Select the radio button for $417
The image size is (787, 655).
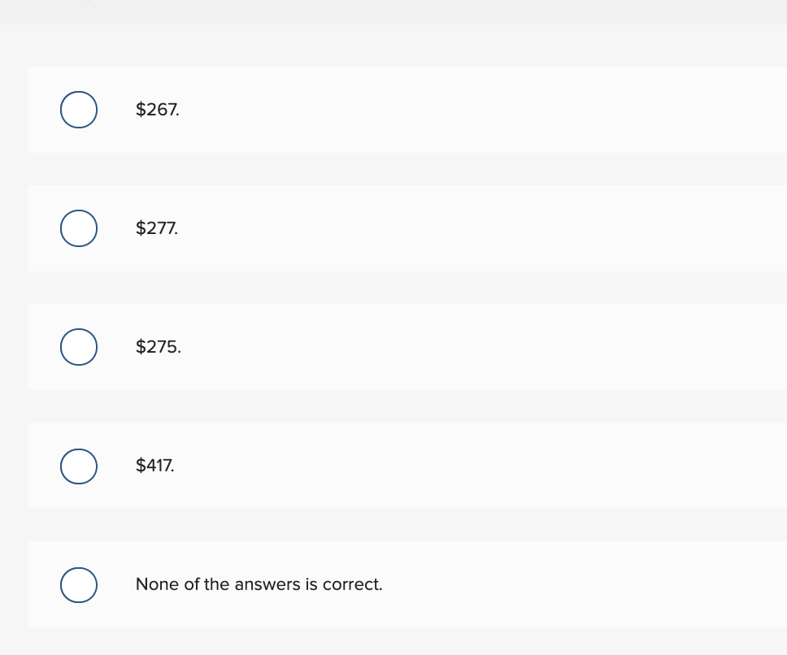[78, 466]
